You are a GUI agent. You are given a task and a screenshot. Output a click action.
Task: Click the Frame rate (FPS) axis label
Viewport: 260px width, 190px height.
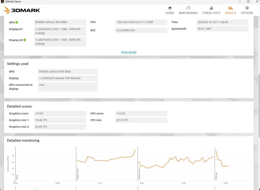[8, 164]
